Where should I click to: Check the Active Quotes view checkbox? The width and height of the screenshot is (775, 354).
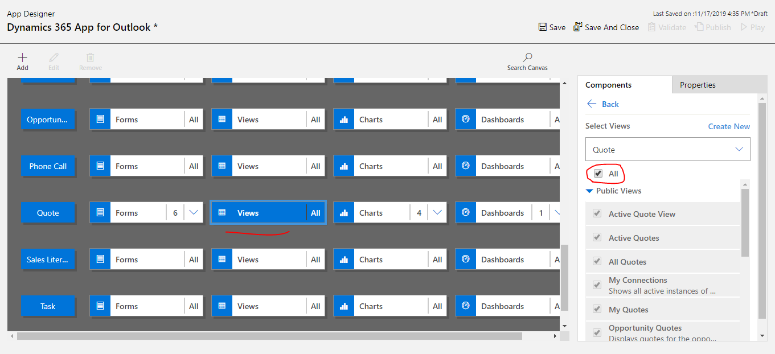click(x=597, y=237)
